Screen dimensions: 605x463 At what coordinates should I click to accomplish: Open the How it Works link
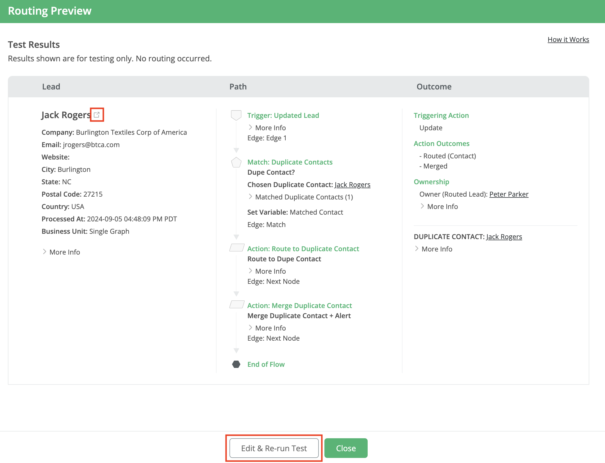[x=568, y=39]
